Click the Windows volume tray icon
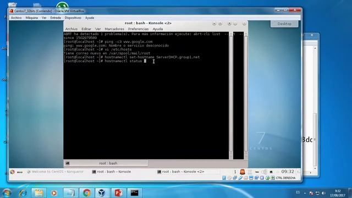Viewport: 352px width, 198px height. pyautogui.click(x=323, y=193)
